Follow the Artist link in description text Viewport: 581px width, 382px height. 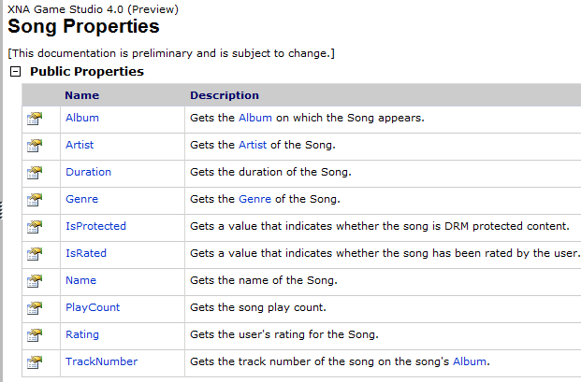(x=253, y=145)
